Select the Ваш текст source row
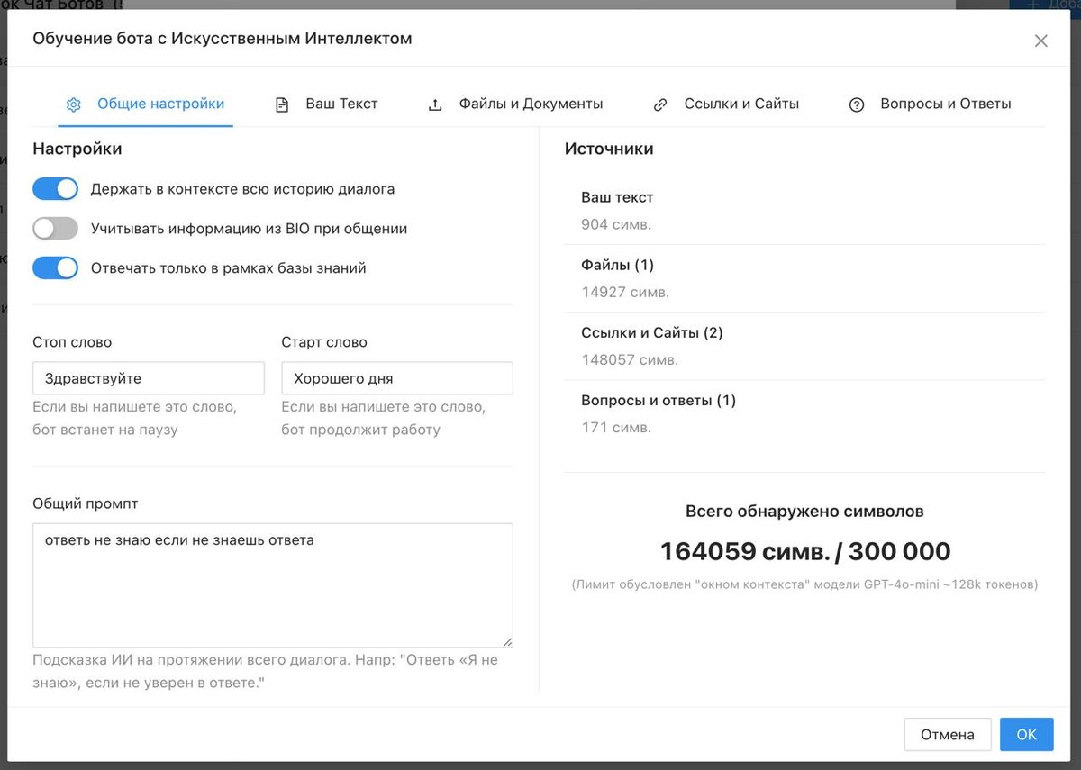This screenshot has height=770, width=1081. pyautogui.click(x=805, y=211)
